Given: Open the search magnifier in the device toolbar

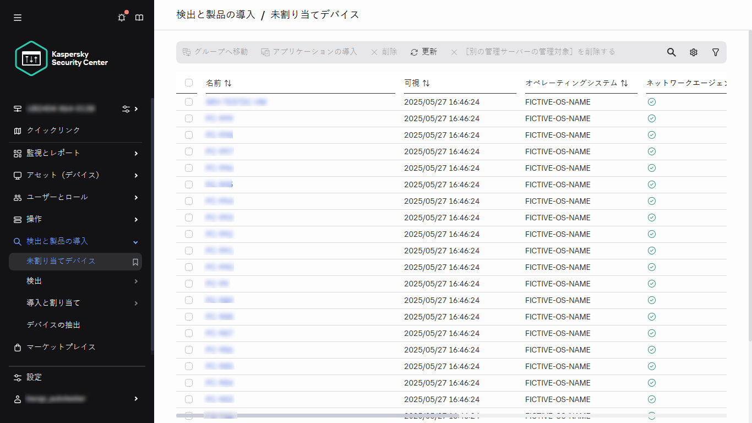Looking at the screenshot, I should [x=671, y=52].
